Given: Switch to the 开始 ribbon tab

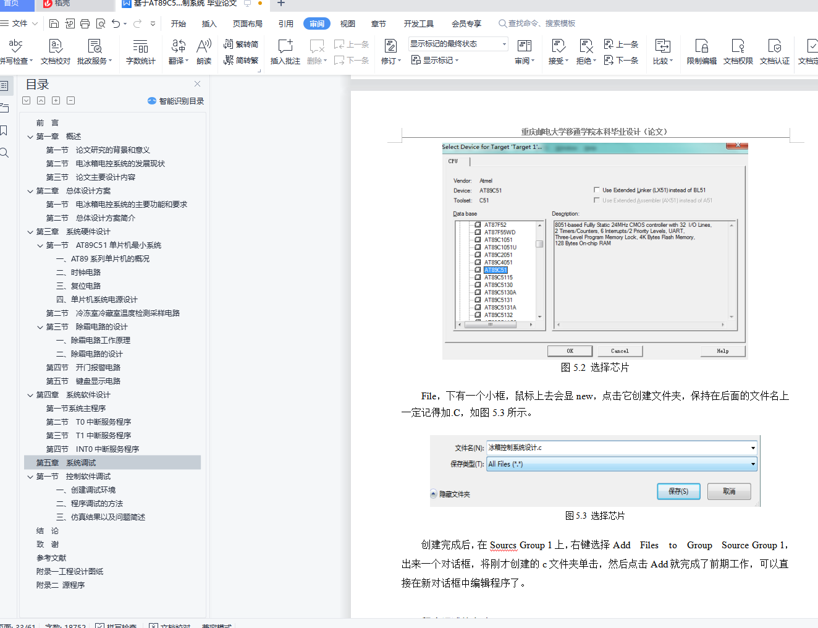Looking at the screenshot, I should click(x=179, y=23).
